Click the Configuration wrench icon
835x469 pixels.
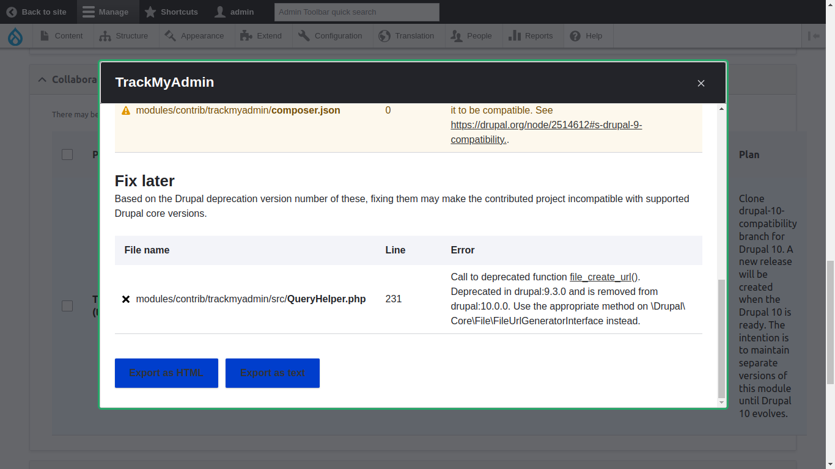coord(304,36)
